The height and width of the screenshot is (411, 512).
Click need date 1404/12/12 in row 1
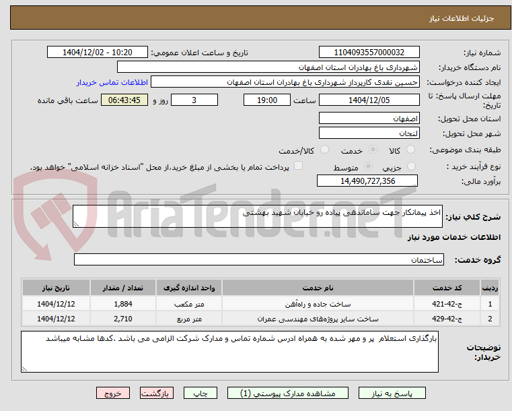click(x=56, y=304)
